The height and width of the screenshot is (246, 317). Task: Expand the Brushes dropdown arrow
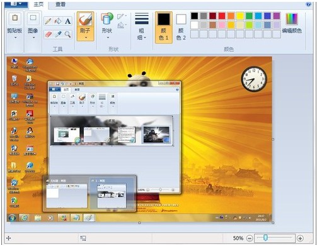(x=86, y=38)
